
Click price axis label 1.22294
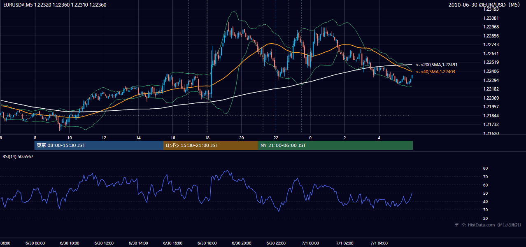tap(491, 80)
